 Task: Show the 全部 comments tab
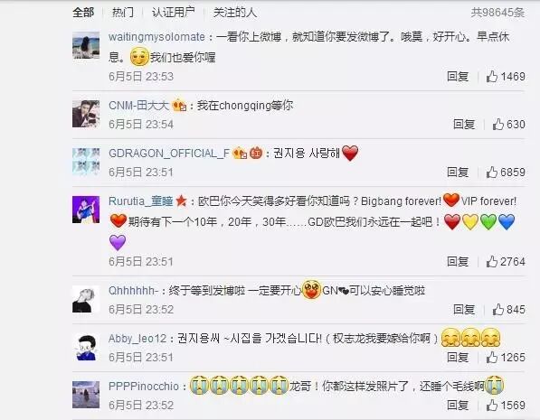click(x=83, y=13)
